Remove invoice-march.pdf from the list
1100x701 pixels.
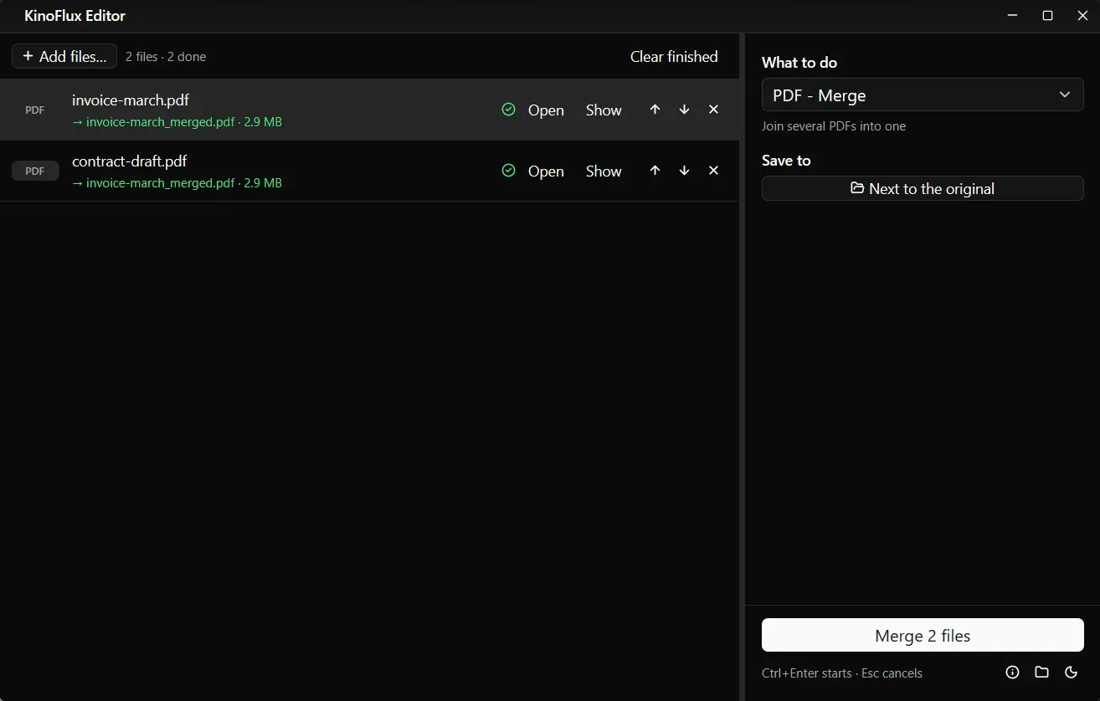[713, 110]
